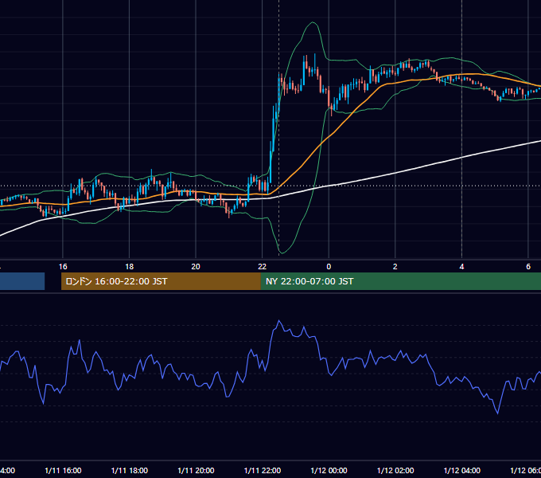Click the "1/11 20:00" date label on lower axis
Image resolution: width=541 pixels, height=478 pixels.
(x=196, y=471)
